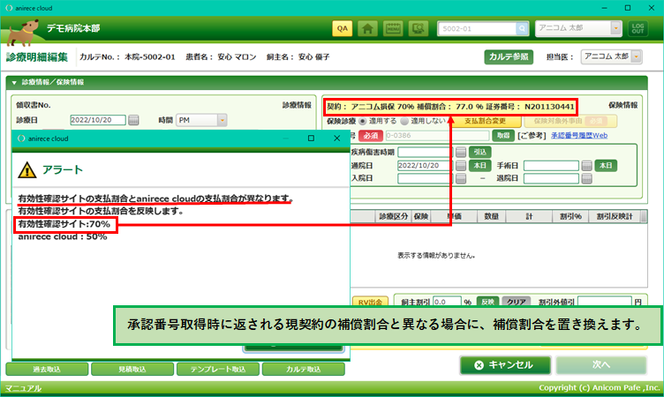Click the approval number field 0-0386

pyautogui.click(x=437, y=136)
